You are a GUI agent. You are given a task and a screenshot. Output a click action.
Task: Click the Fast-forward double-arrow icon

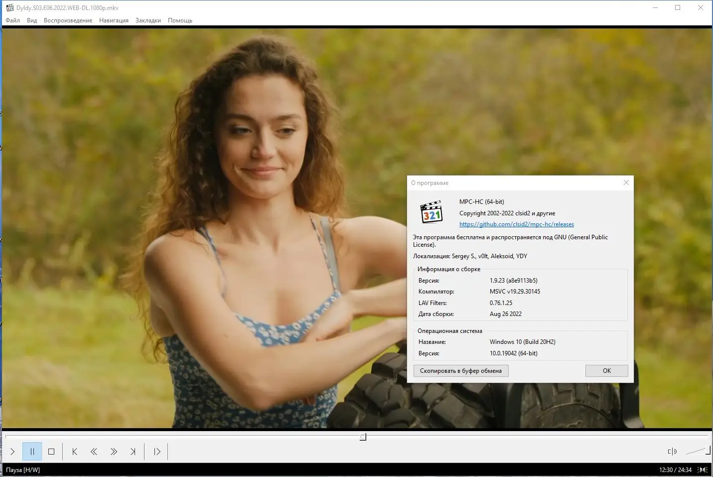[114, 451]
